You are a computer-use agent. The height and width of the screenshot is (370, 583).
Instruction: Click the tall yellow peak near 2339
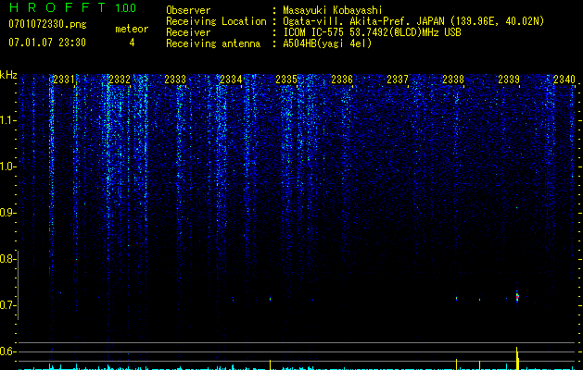tap(517, 358)
